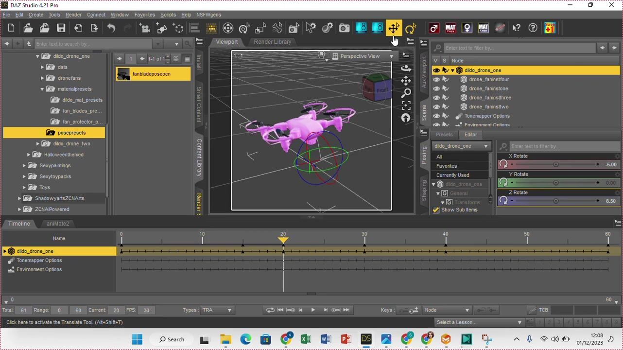623x350 pixels.
Task: Open the Joint Editor bone tool
Action: click(x=277, y=28)
